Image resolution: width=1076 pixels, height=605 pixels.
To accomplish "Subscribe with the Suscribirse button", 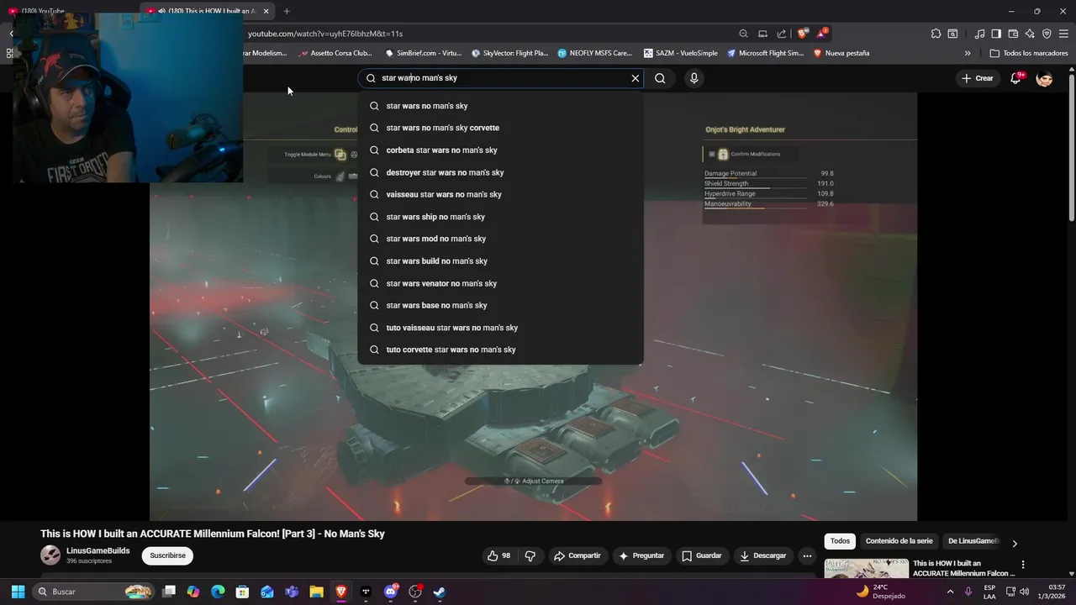I will [167, 555].
